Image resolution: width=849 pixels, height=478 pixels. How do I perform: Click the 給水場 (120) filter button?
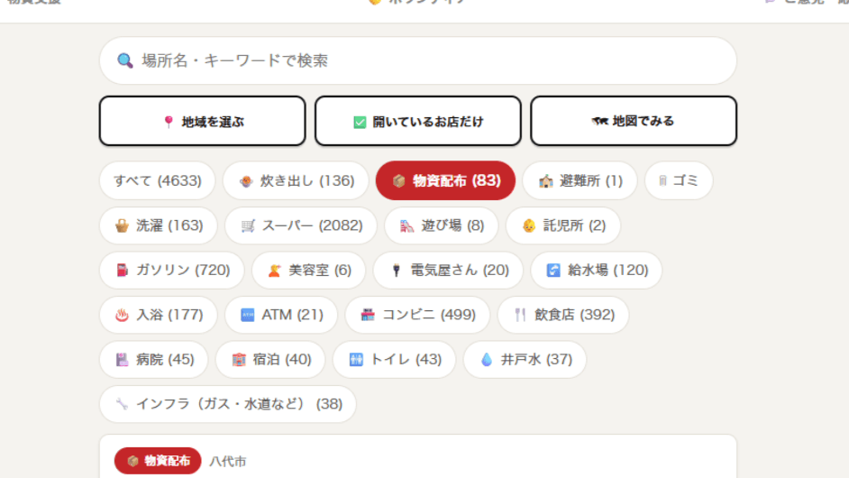tap(596, 270)
